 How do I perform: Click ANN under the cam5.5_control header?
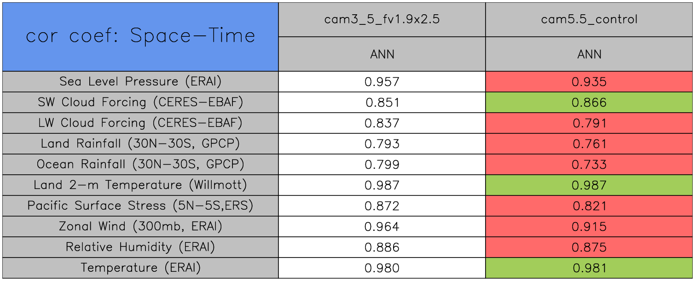pos(589,54)
